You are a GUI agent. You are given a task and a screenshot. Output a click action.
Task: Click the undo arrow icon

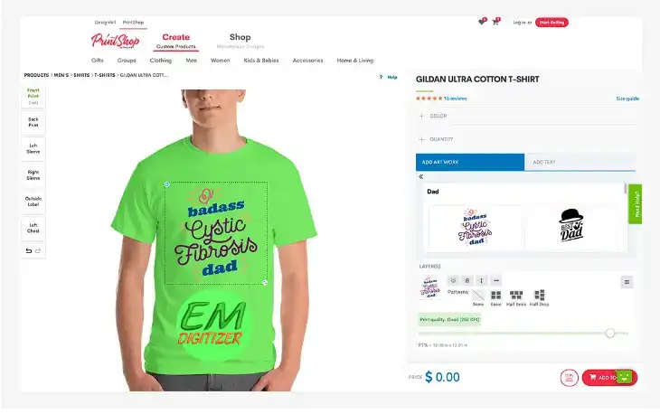[29, 250]
